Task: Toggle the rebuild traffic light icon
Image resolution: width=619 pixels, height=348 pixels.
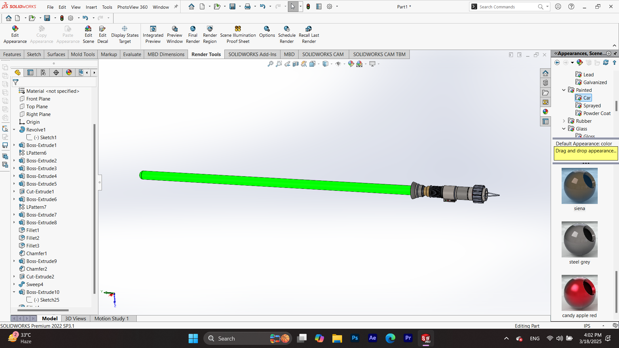Action: point(308,6)
